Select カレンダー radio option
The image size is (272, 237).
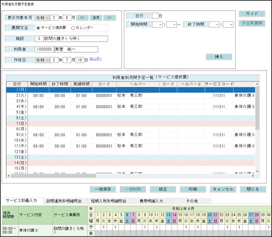point(82,28)
